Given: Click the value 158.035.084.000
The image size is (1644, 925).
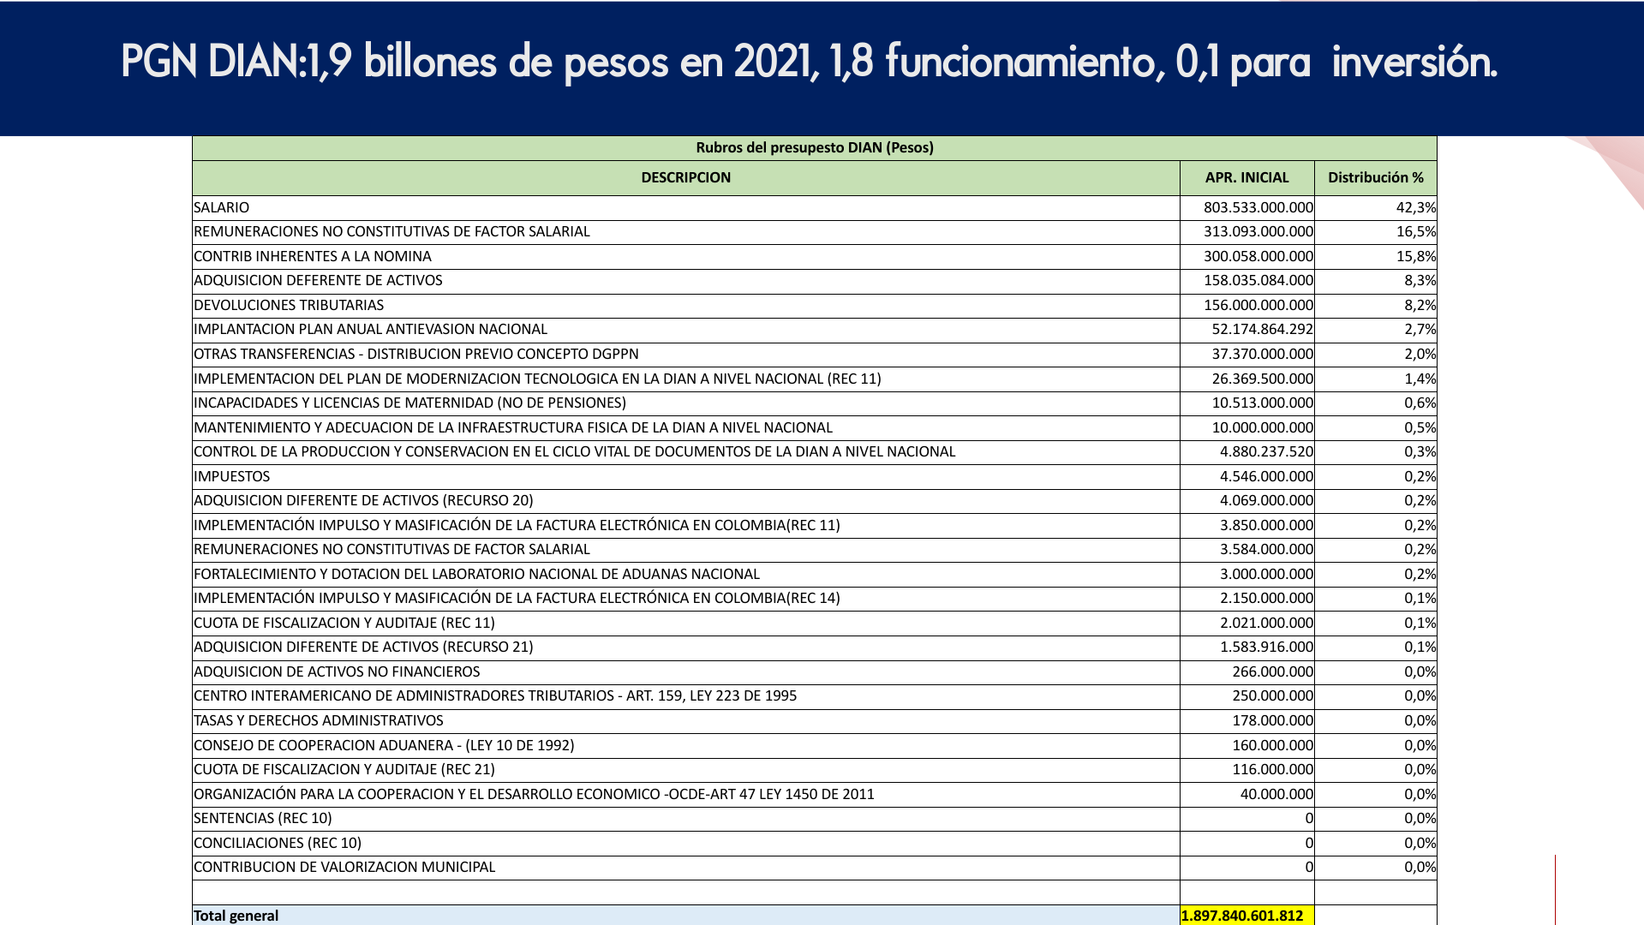Looking at the screenshot, I should [1258, 280].
